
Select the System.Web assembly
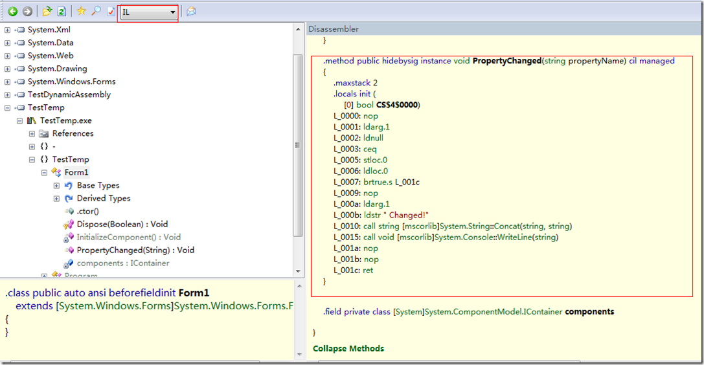51,56
